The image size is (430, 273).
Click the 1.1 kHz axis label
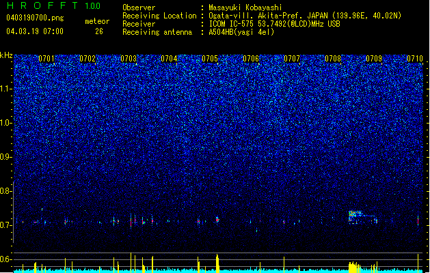point(6,89)
